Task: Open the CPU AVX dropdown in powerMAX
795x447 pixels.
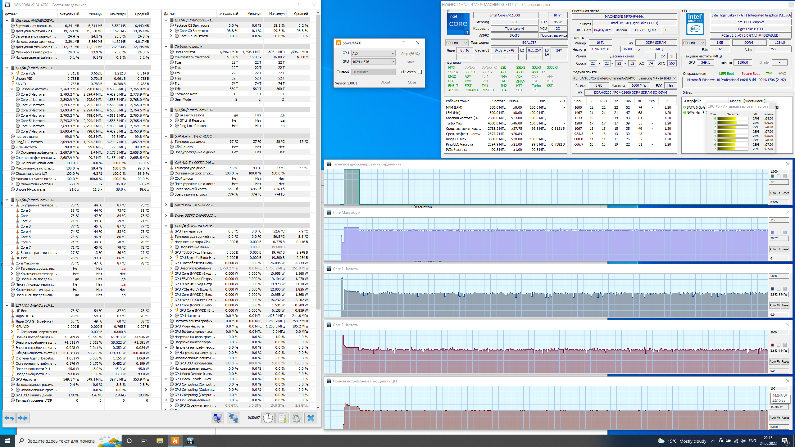Action: coord(373,53)
